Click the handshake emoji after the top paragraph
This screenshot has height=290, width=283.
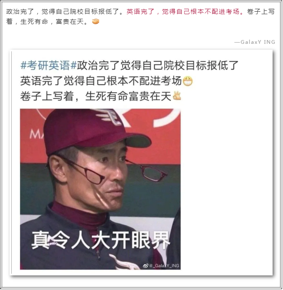point(95,22)
